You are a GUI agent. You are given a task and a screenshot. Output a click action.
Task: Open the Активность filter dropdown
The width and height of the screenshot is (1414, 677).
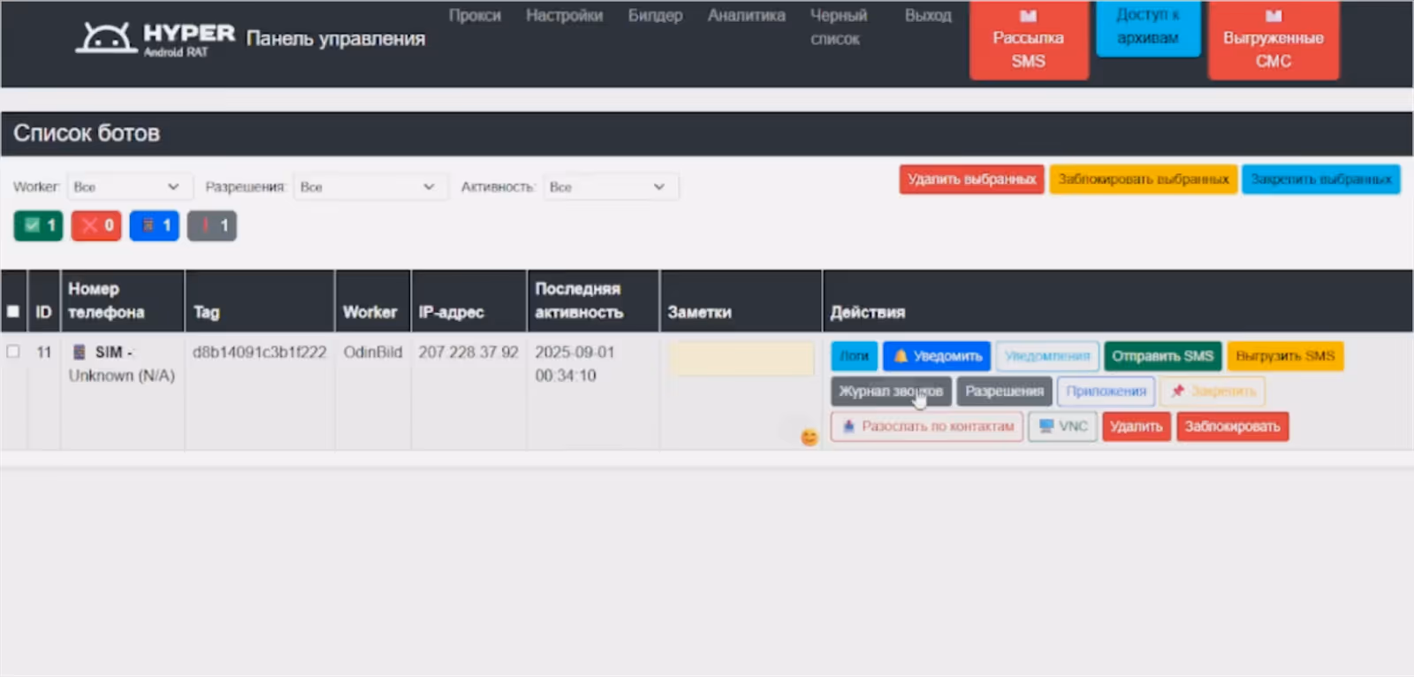tap(609, 186)
